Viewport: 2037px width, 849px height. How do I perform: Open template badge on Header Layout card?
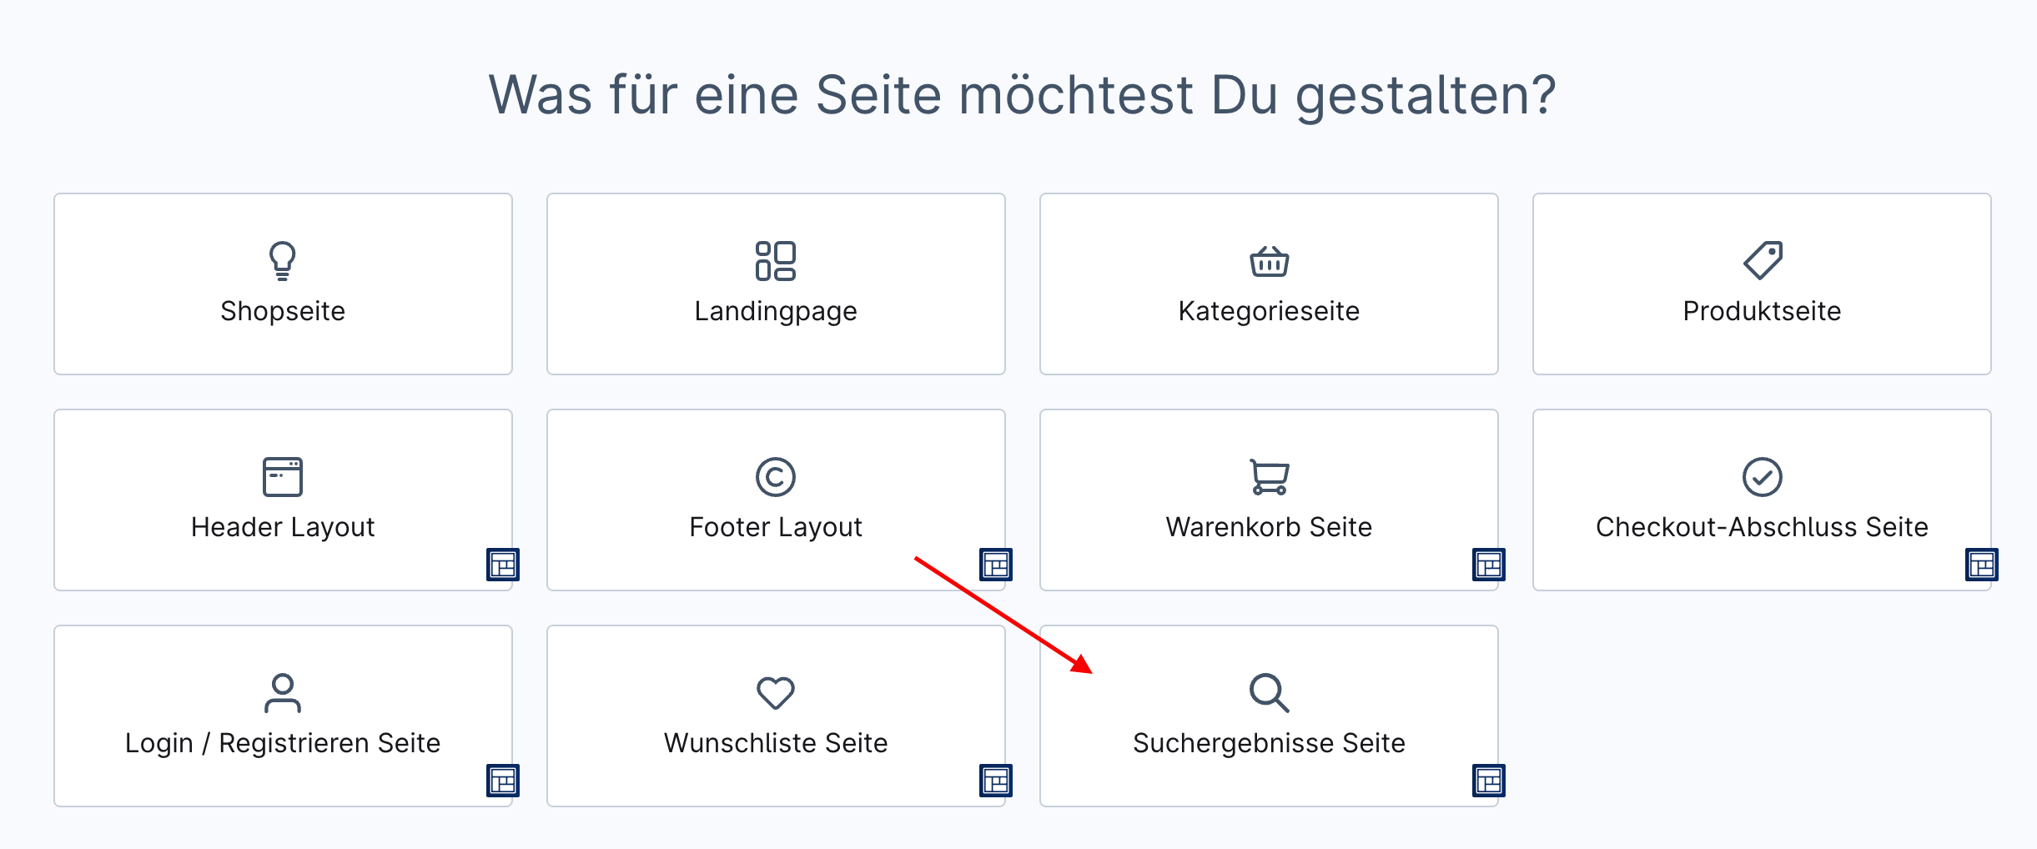click(x=503, y=565)
